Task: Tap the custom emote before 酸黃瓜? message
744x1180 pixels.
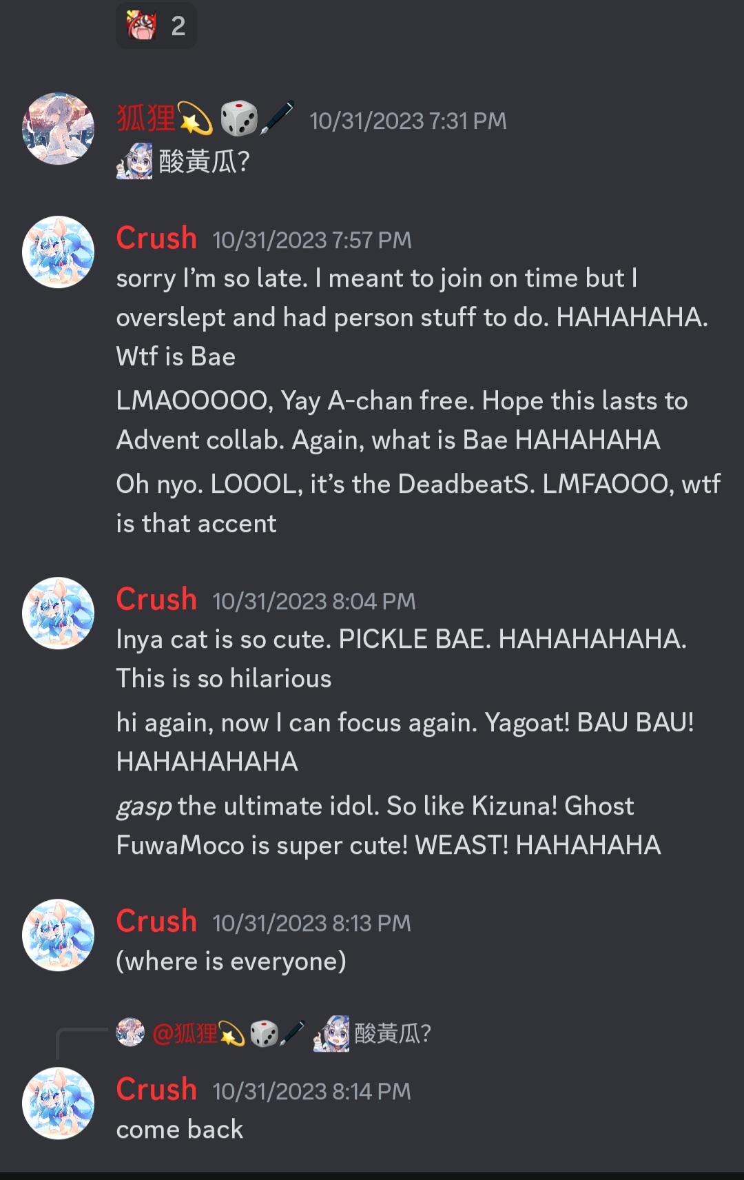Action: click(134, 161)
